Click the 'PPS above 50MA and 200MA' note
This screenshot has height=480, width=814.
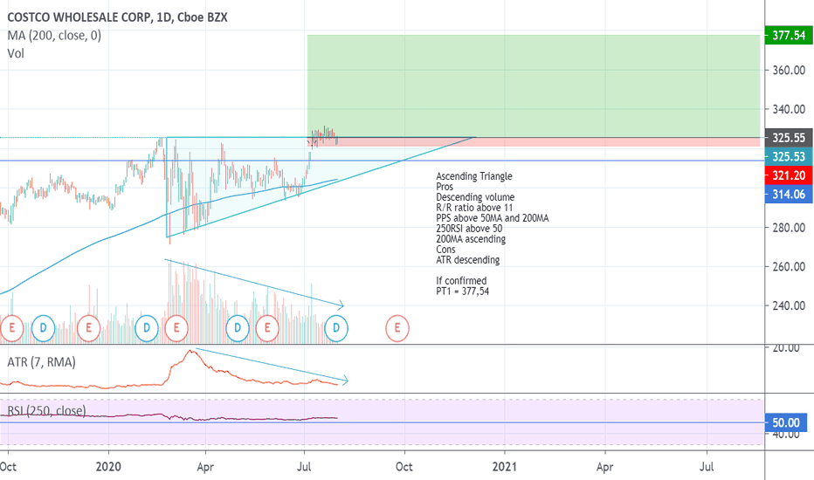[x=492, y=218]
